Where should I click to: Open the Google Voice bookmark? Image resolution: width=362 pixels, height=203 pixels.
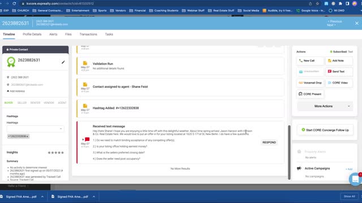(311, 11)
